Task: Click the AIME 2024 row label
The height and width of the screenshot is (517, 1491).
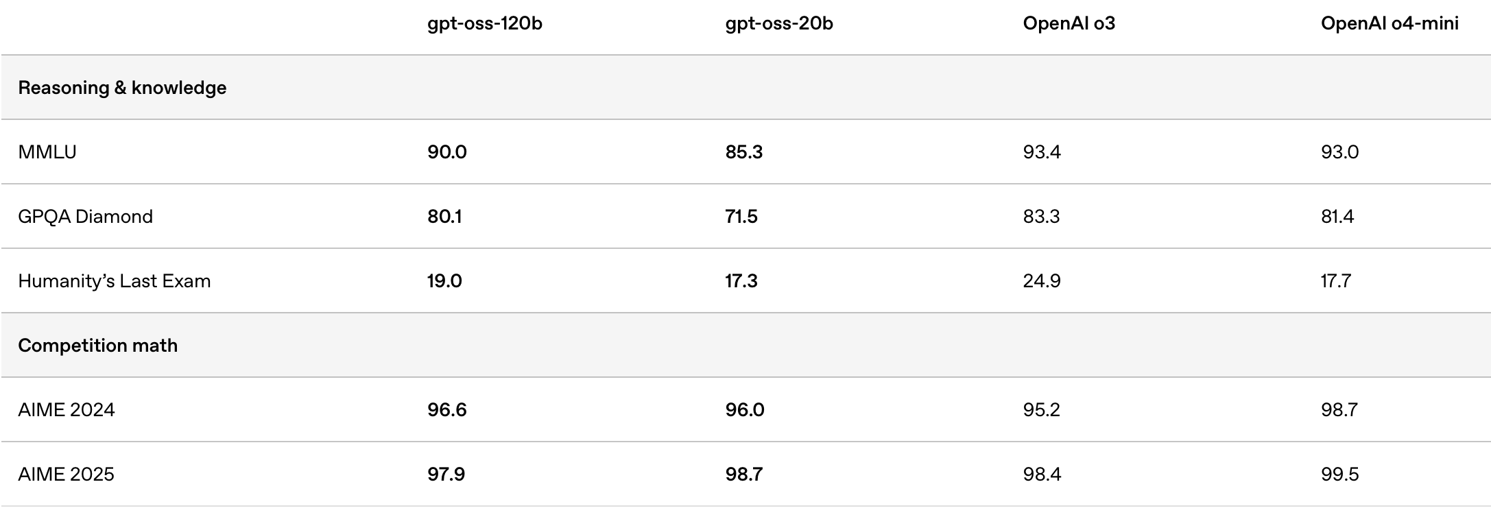Action: [x=66, y=410]
